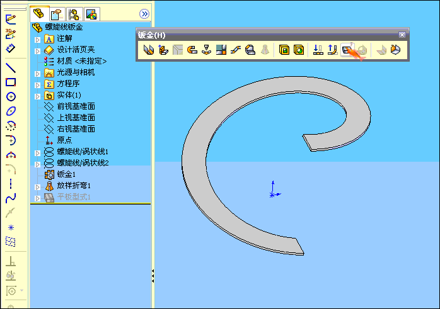Click the grayed Lofted Bend icon
440x309 pixels.
(x=265, y=50)
